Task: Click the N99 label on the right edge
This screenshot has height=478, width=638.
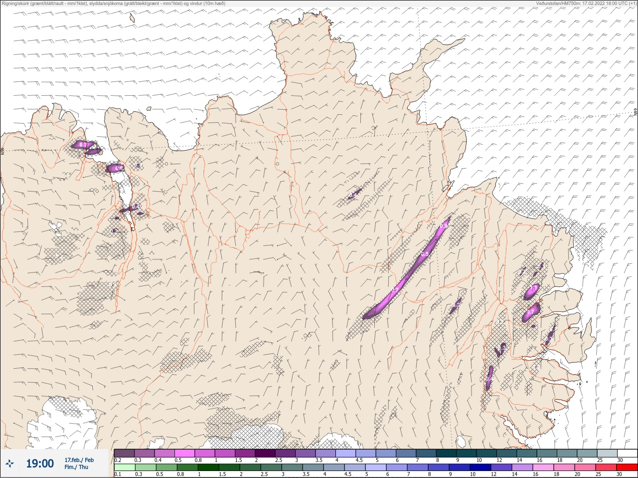Action: coord(636,112)
